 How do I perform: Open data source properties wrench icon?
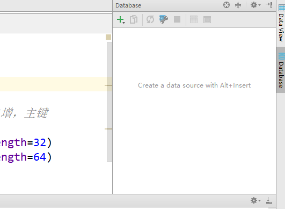(x=163, y=19)
